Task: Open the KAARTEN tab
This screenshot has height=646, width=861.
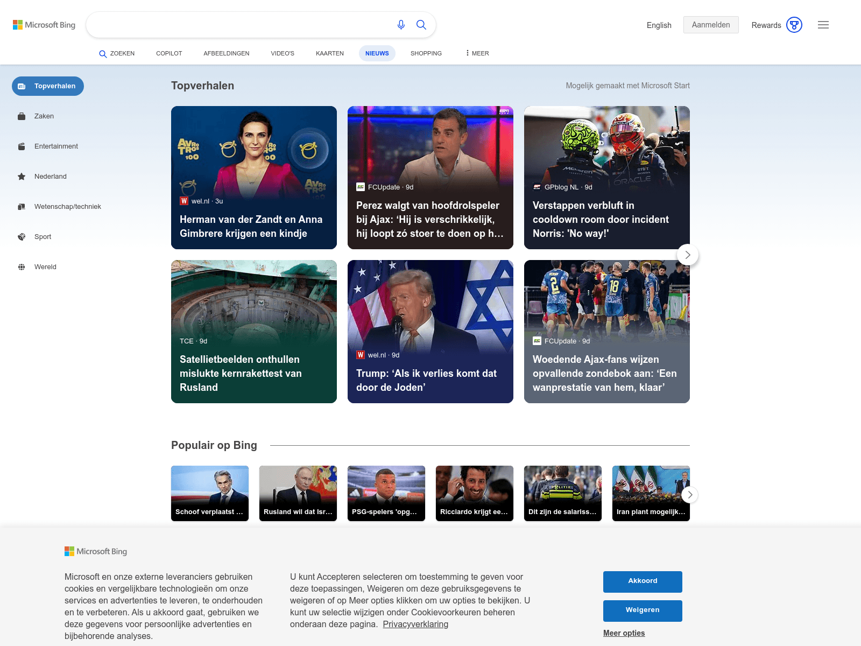Action: point(330,53)
